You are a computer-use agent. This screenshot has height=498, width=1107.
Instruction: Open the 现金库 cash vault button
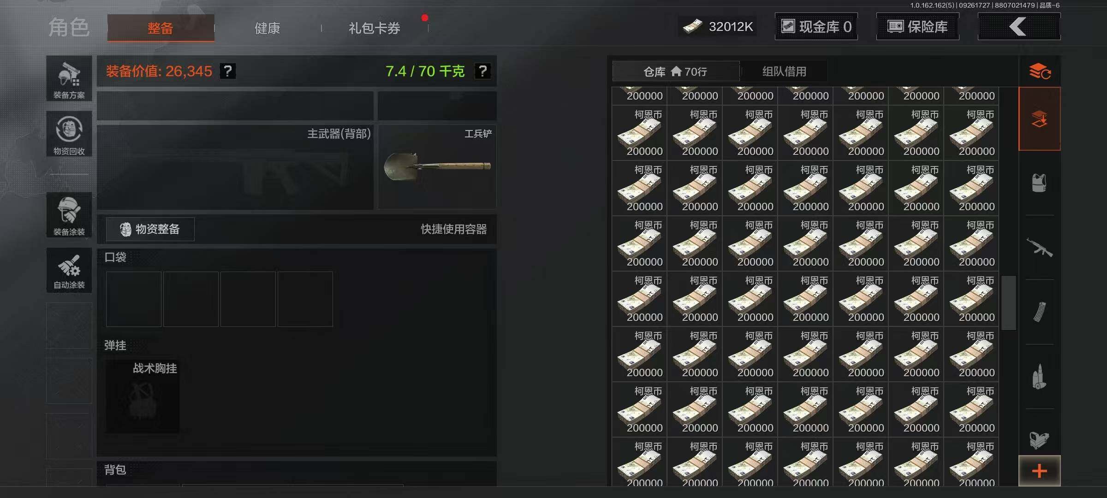click(x=816, y=27)
